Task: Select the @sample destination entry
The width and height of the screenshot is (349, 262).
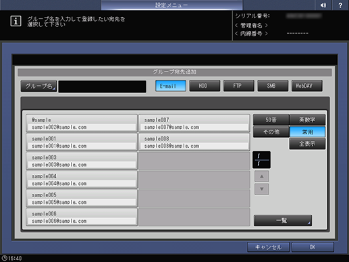Action: [82, 123]
